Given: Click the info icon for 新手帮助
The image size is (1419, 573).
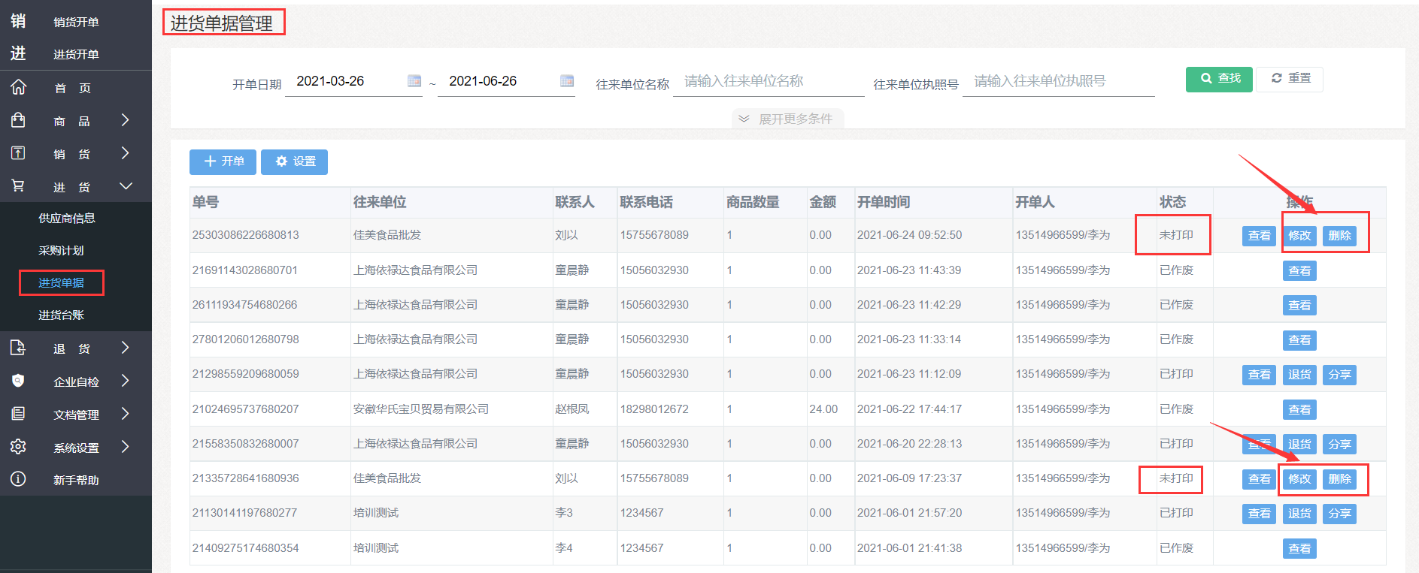Looking at the screenshot, I should point(18,479).
